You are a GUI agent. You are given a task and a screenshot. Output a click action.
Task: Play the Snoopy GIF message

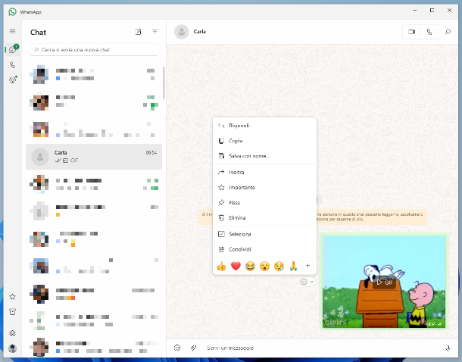[x=384, y=282]
